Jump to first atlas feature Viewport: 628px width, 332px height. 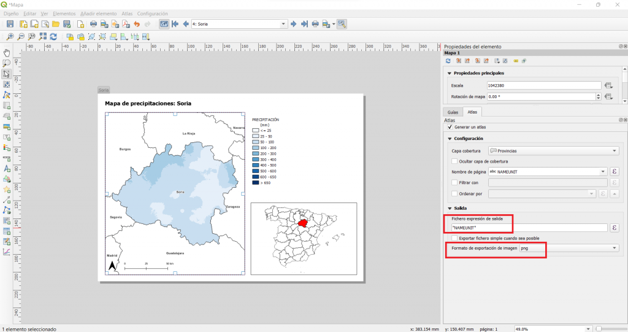pos(175,24)
